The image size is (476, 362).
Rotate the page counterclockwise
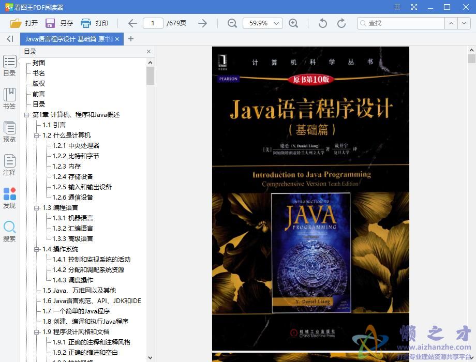tap(323, 23)
